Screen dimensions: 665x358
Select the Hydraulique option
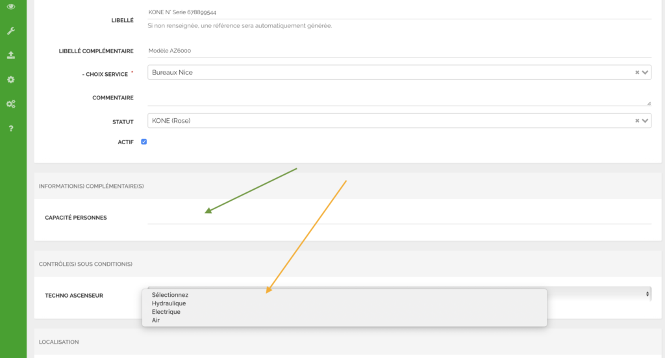pyautogui.click(x=169, y=303)
